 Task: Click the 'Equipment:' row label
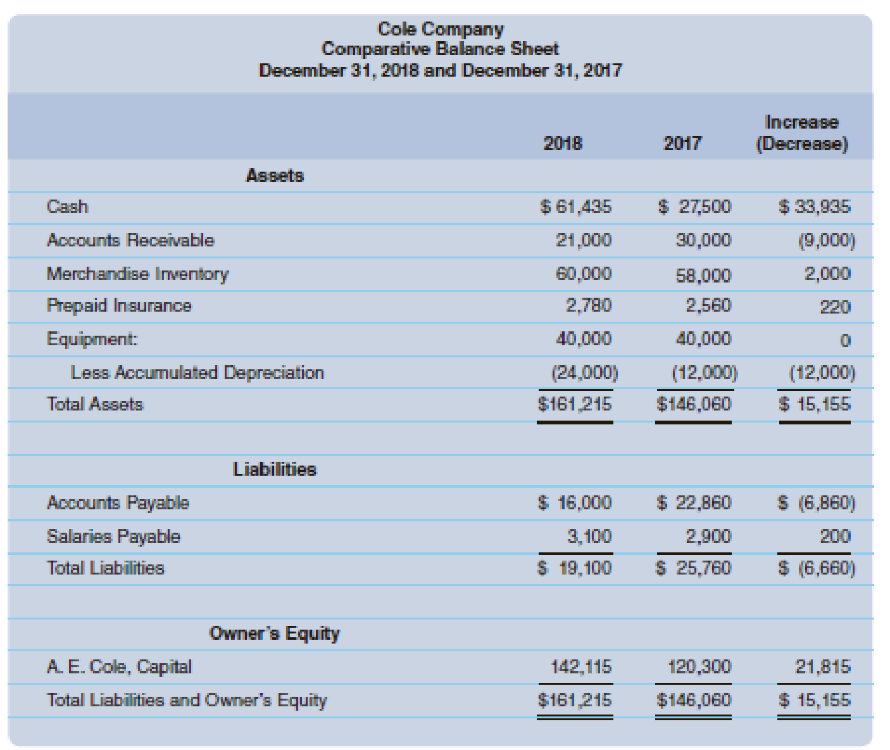(92, 339)
